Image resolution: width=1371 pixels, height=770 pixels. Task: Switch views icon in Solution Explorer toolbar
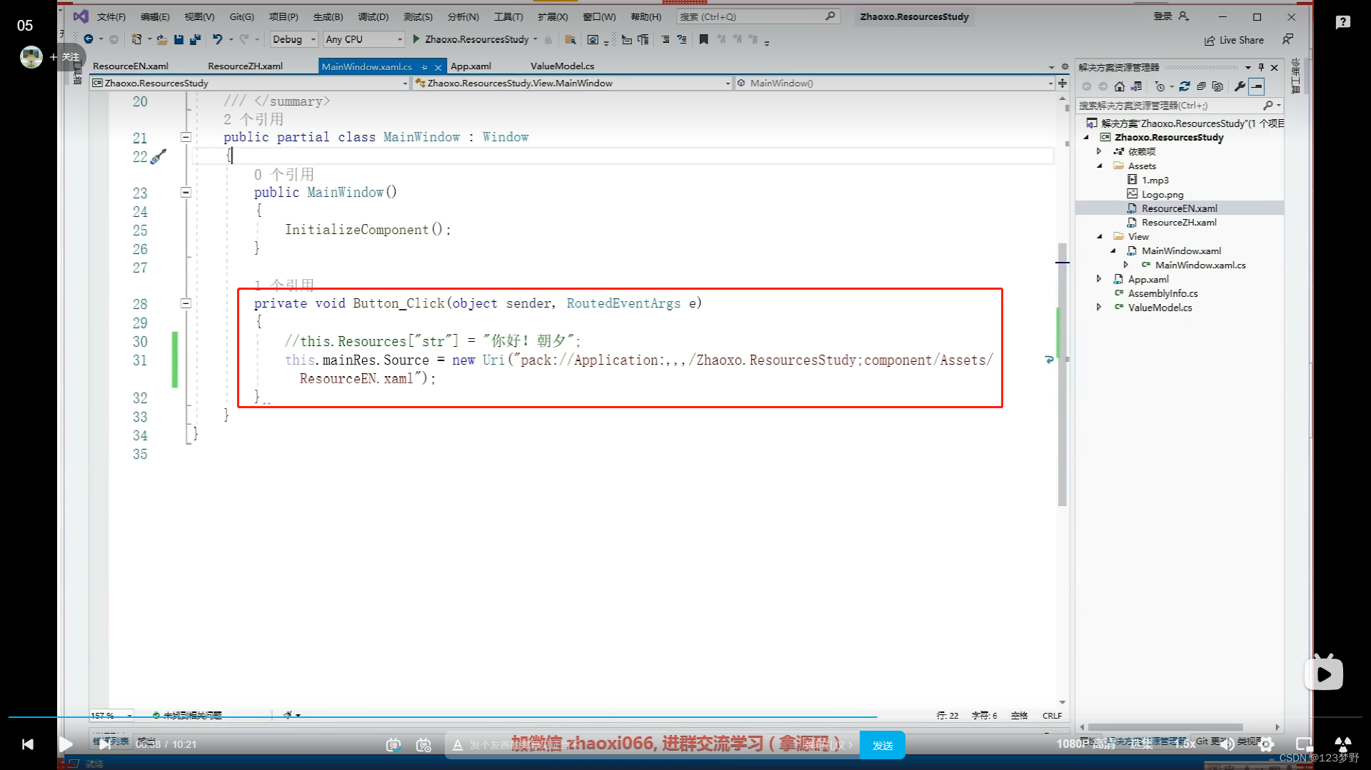1136,86
